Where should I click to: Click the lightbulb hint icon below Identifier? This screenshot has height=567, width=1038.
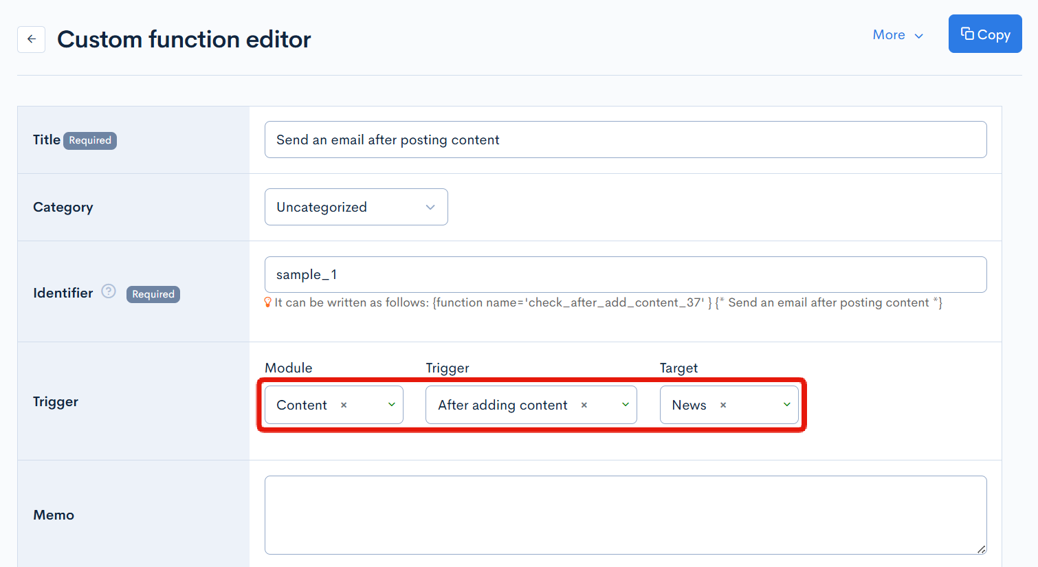268,302
